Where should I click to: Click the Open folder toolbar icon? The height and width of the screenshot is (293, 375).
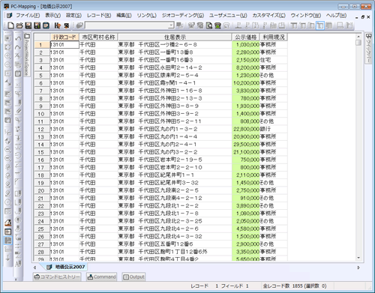19,25
